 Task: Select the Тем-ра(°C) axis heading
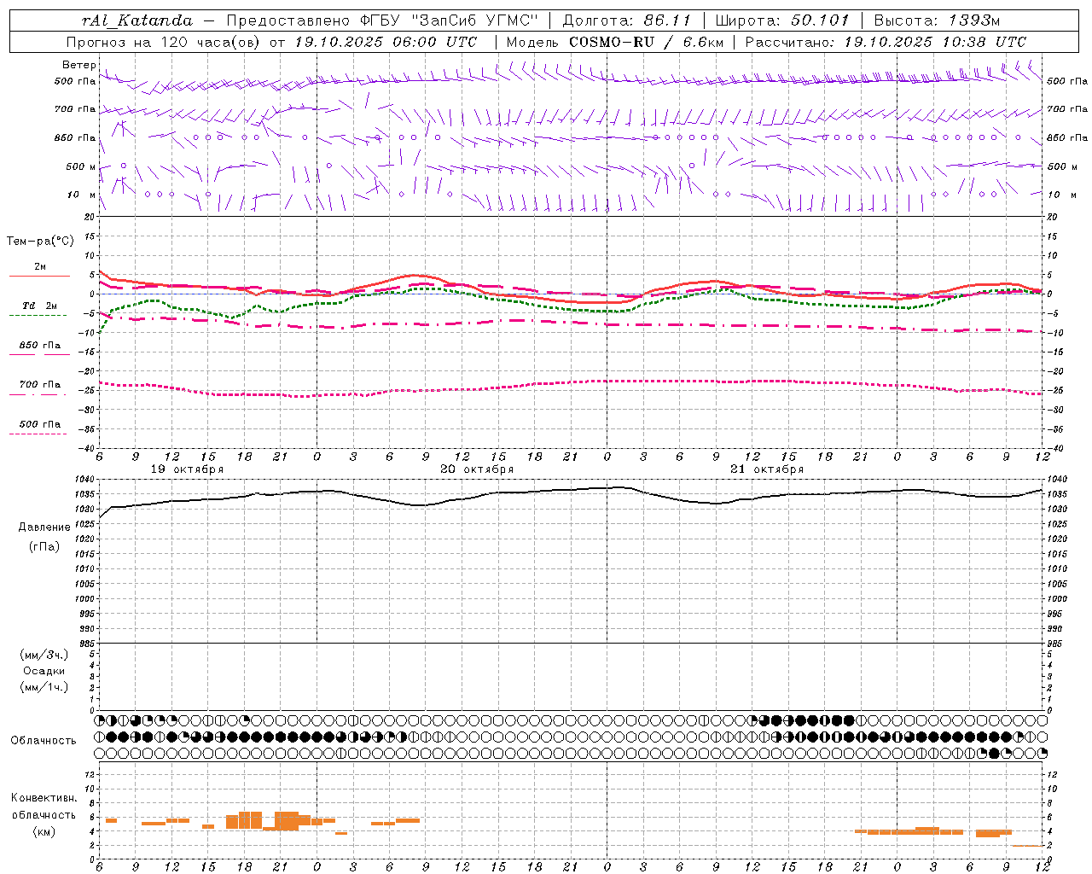(40, 242)
